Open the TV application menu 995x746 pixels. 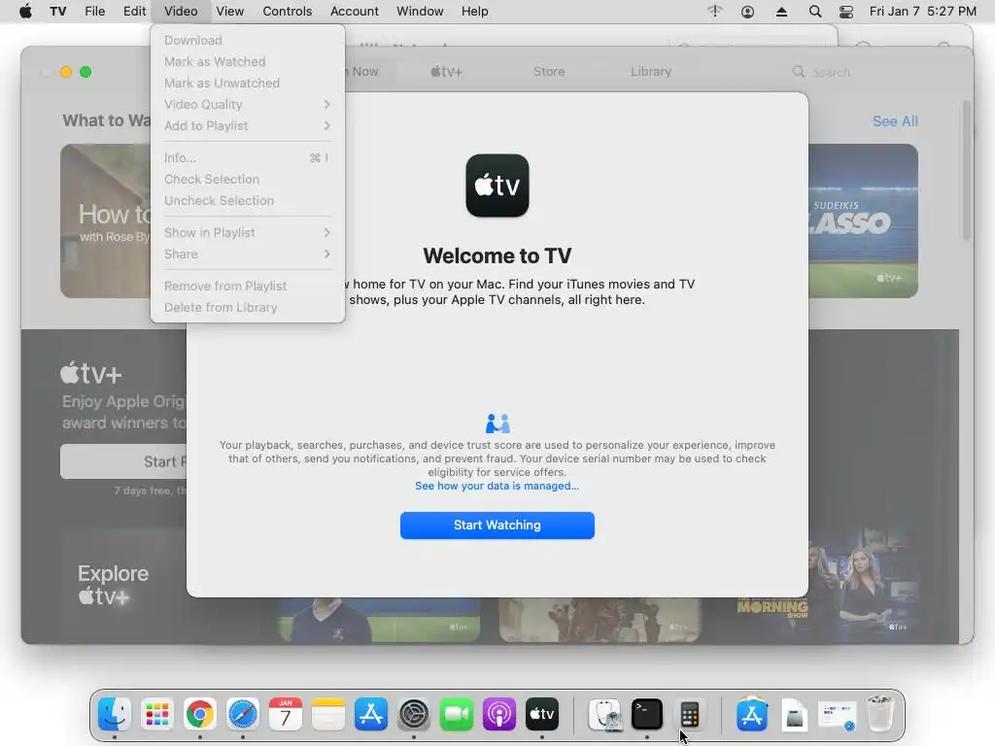pos(57,12)
